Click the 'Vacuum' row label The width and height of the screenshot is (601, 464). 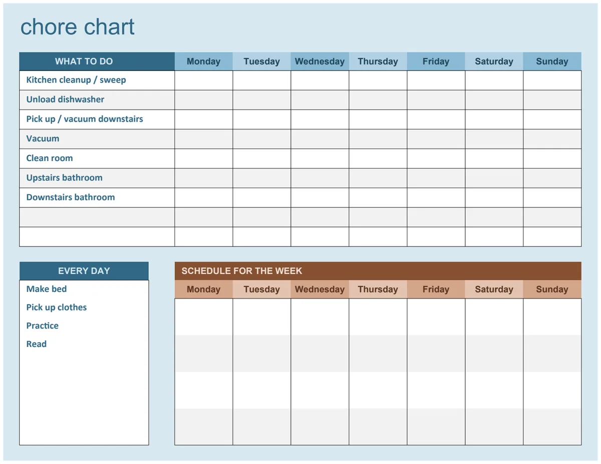43,138
